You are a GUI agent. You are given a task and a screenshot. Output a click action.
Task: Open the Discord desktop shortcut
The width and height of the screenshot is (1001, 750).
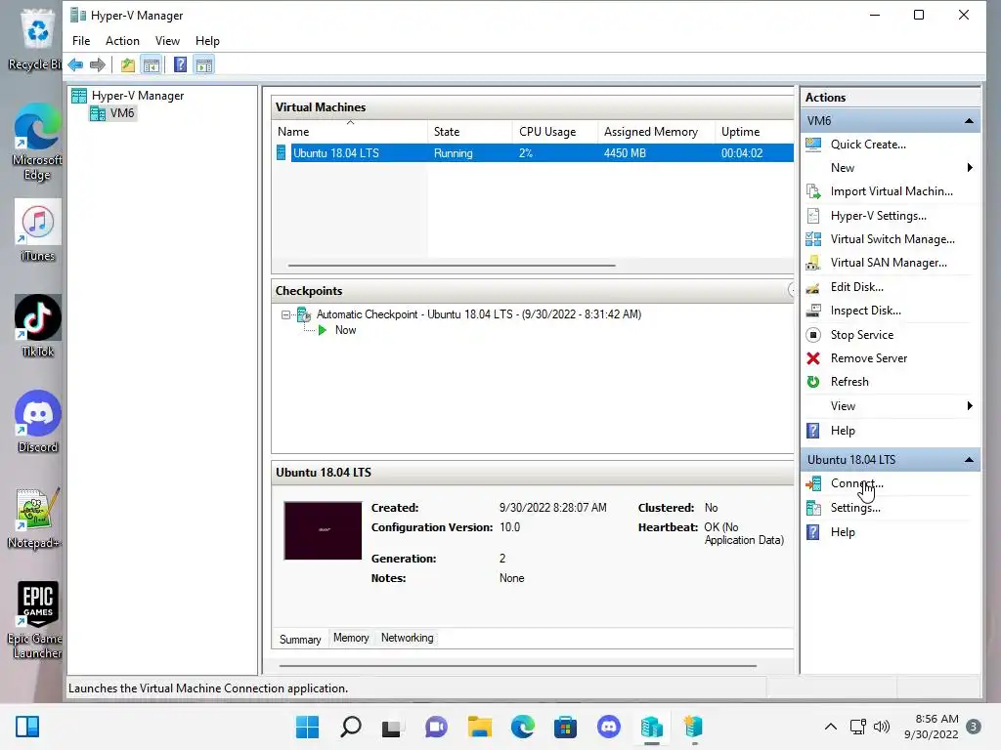coord(38,422)
